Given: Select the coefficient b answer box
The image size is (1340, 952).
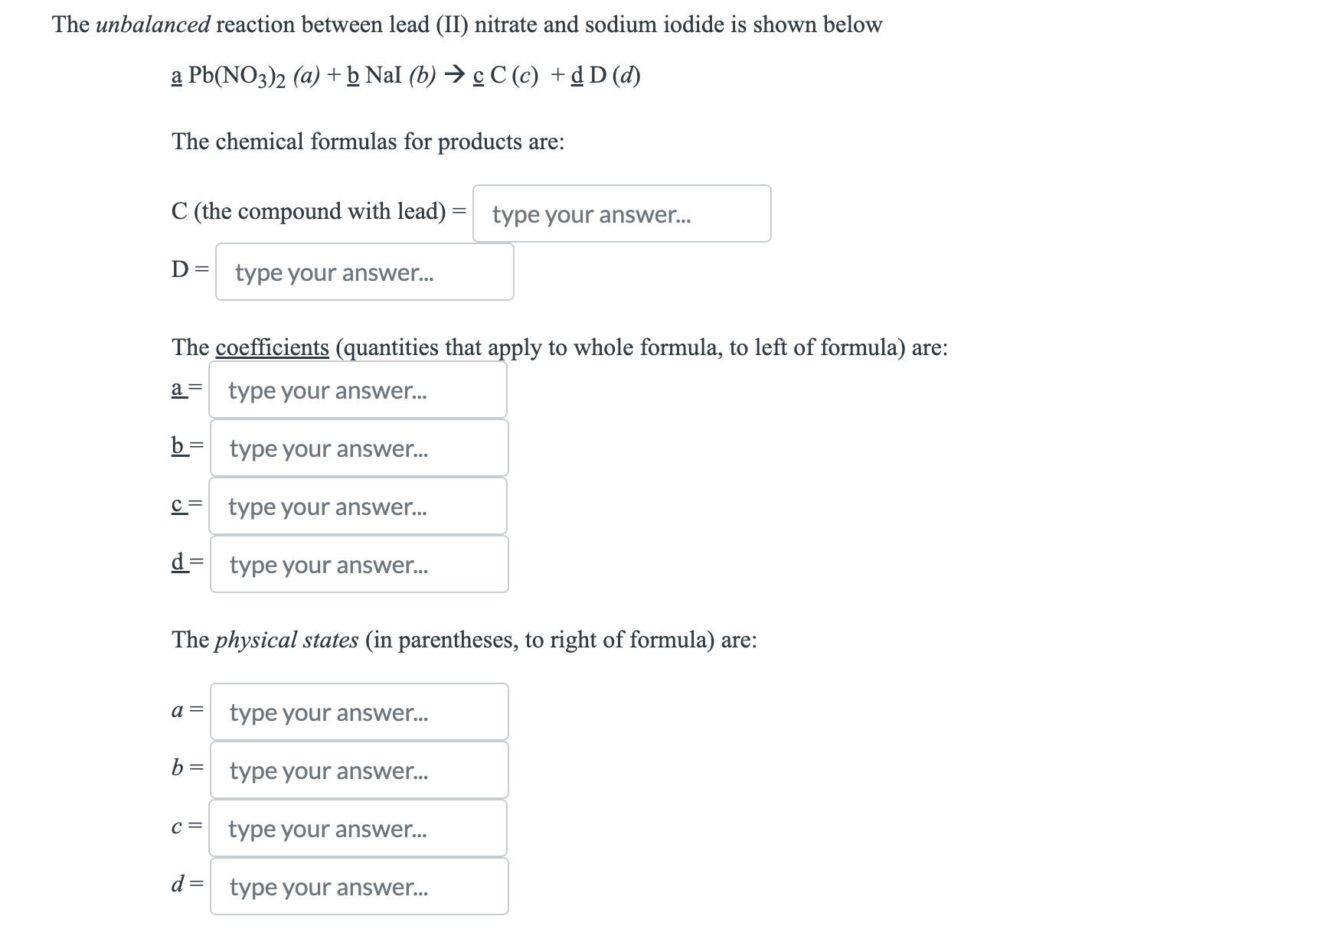Looking at the screenshot, I should point(358,448).
